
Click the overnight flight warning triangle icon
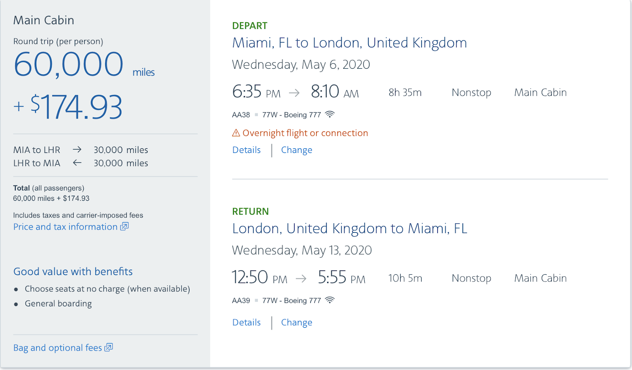tap(236, 133)
